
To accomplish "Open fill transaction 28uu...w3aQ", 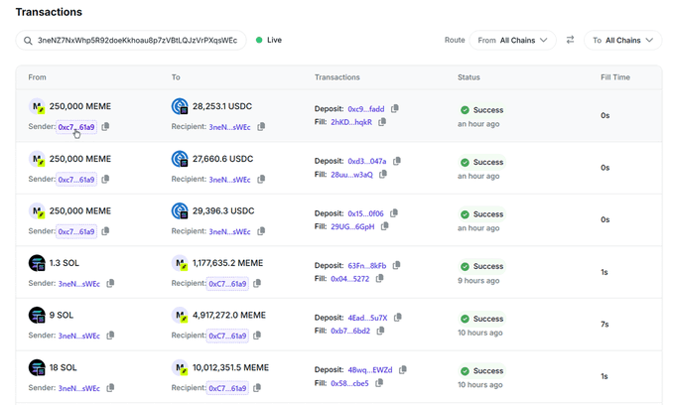I will pos(351,175).
